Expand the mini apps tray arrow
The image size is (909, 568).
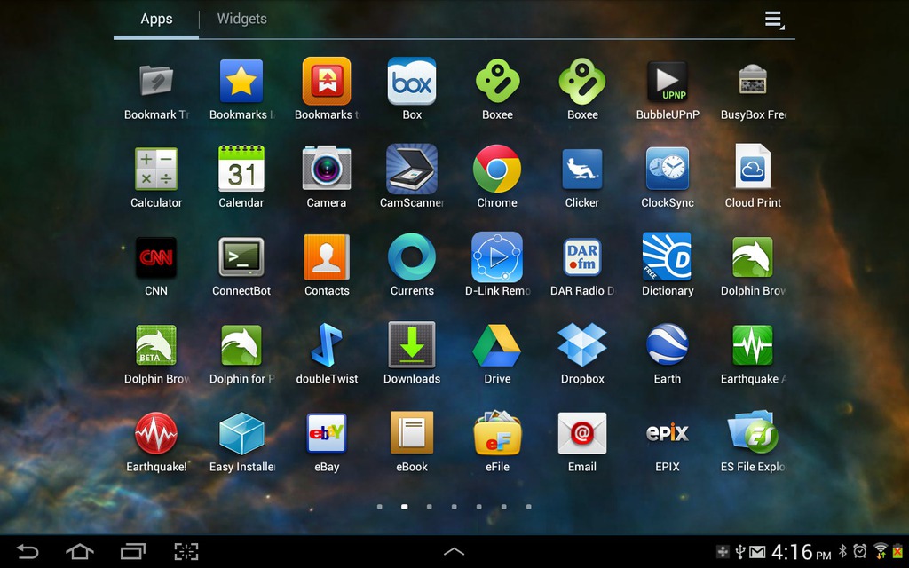point(454,551)
